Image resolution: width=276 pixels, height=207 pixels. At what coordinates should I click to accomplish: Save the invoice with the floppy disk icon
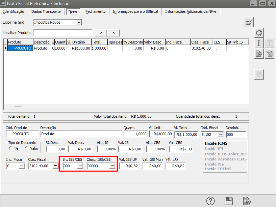(x=229, y=201)
